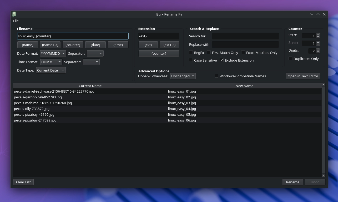Click the Digits up stepper arrow
Viewport: 338px width, 202px height.
318,49
